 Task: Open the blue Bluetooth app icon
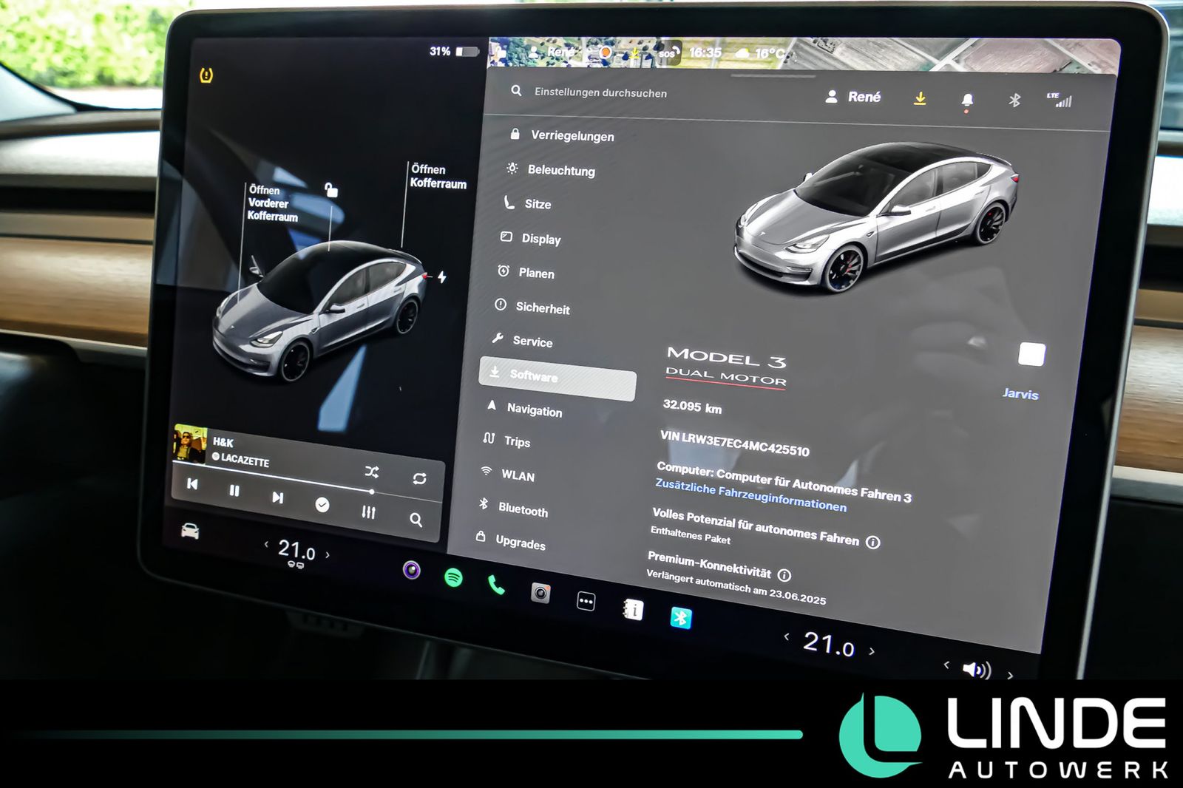click(x=681, y=618)
